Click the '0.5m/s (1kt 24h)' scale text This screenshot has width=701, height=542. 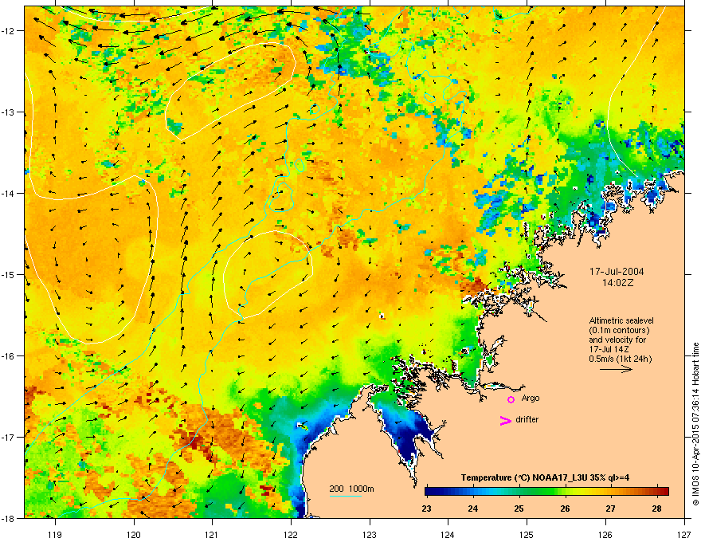[x=621, y=359]
